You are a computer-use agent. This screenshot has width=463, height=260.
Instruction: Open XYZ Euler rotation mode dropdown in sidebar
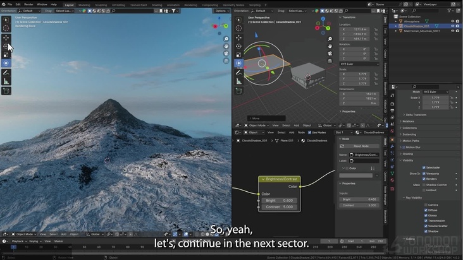(x=359, y=64)
